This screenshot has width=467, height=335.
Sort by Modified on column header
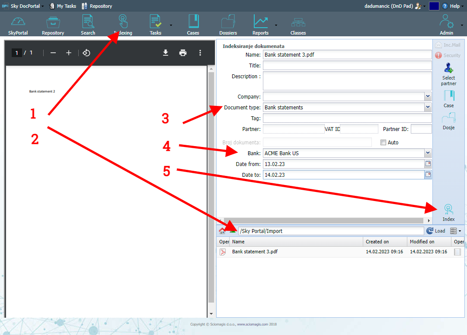coord(429,242)
